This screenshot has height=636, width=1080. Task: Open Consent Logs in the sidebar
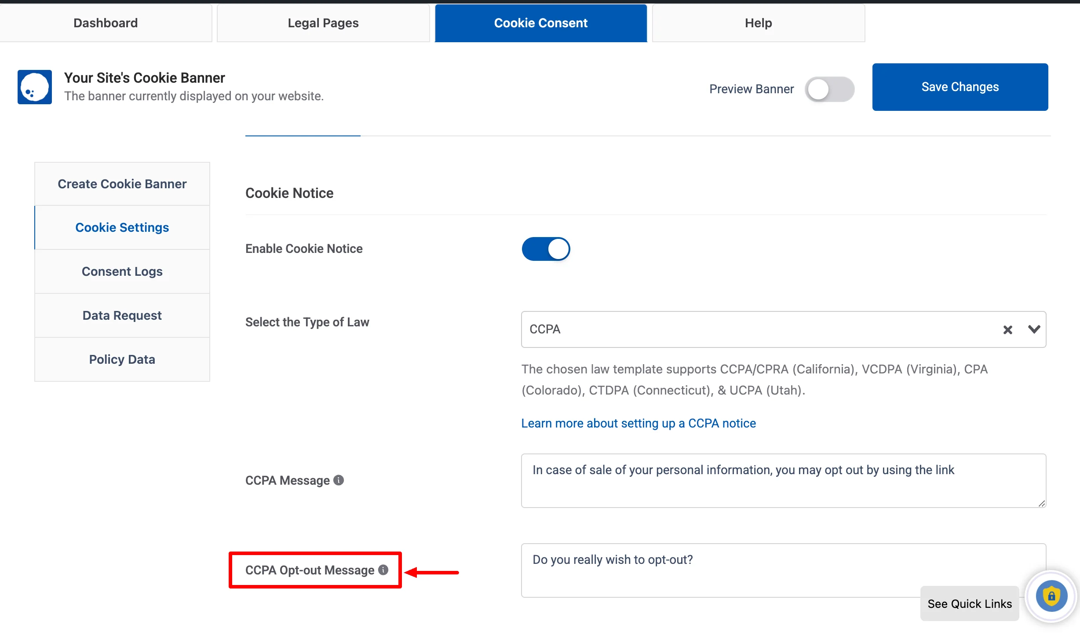pyautogui.click(x=122, y=271)
